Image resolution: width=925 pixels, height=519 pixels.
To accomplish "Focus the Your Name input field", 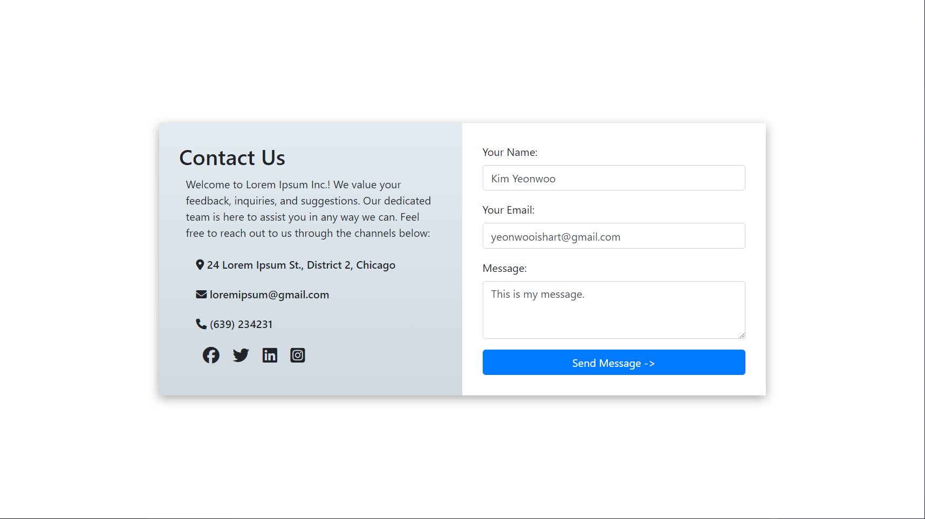I will (x=614, y=178).
